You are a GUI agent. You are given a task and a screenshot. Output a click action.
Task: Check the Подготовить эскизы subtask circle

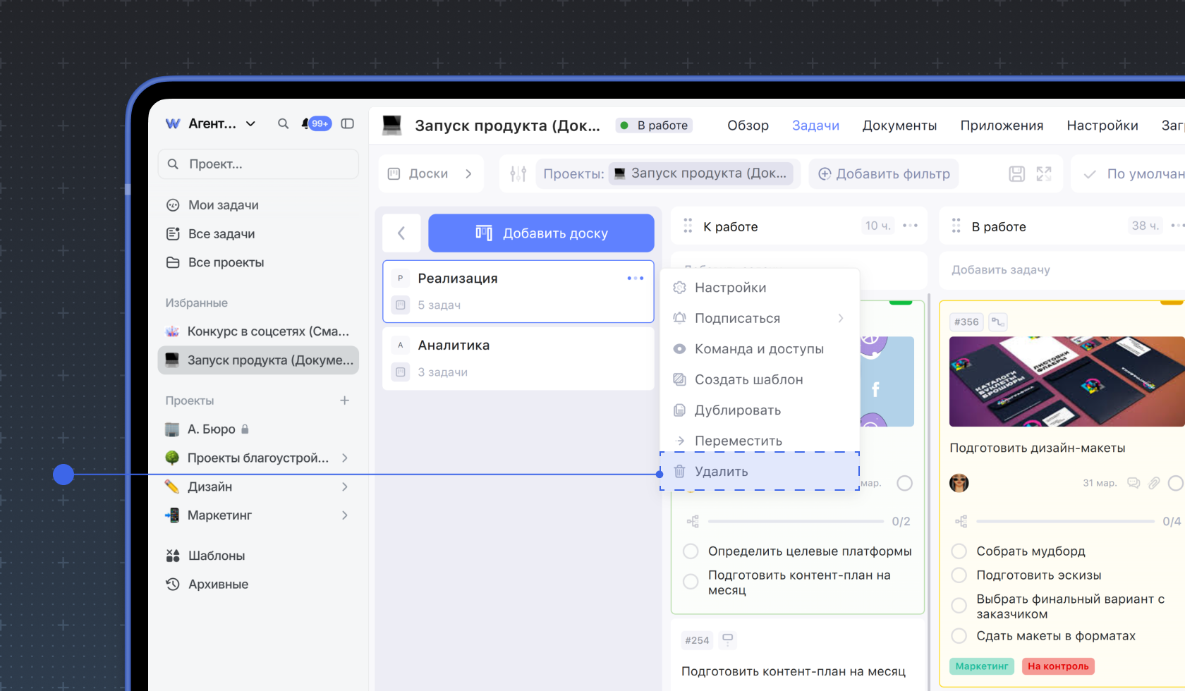click(959, 575)
